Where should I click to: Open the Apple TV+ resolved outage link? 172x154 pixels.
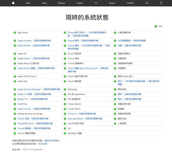click(32, 99)
